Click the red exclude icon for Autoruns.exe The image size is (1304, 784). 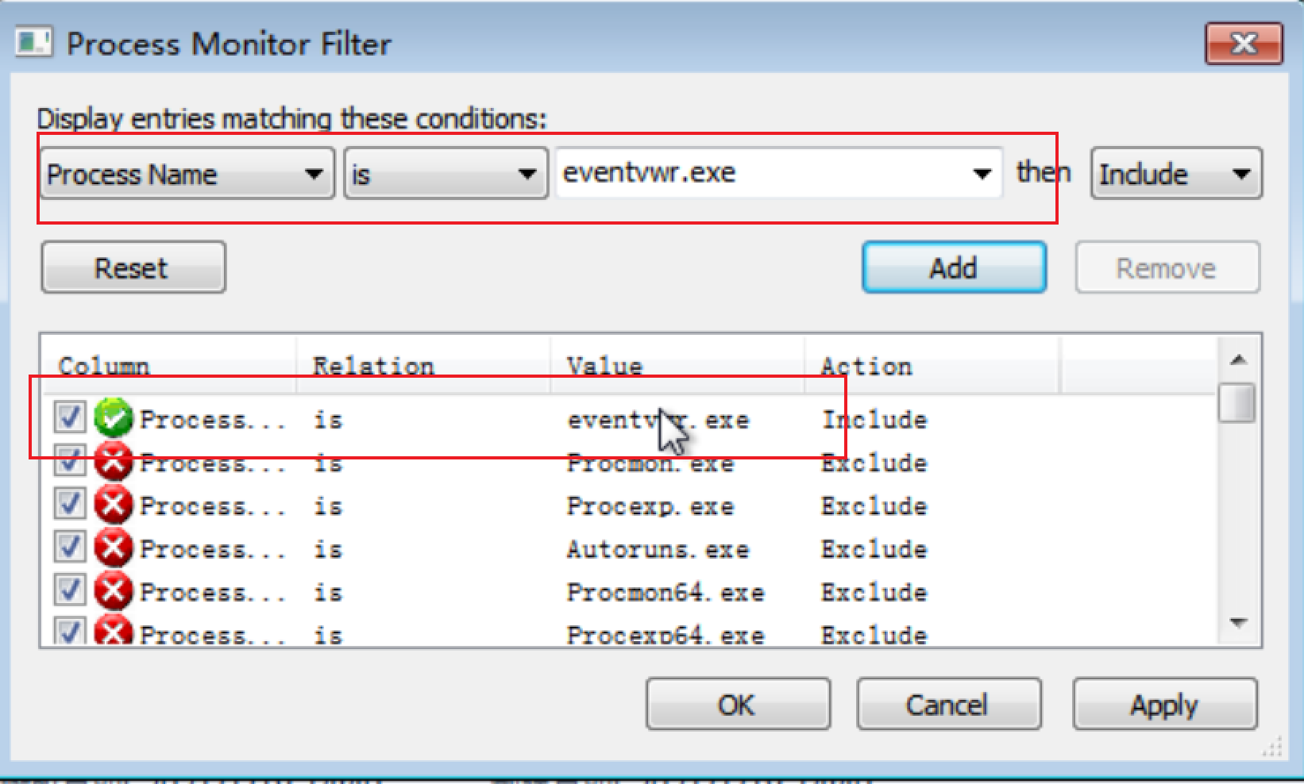(x=113, y=548)
